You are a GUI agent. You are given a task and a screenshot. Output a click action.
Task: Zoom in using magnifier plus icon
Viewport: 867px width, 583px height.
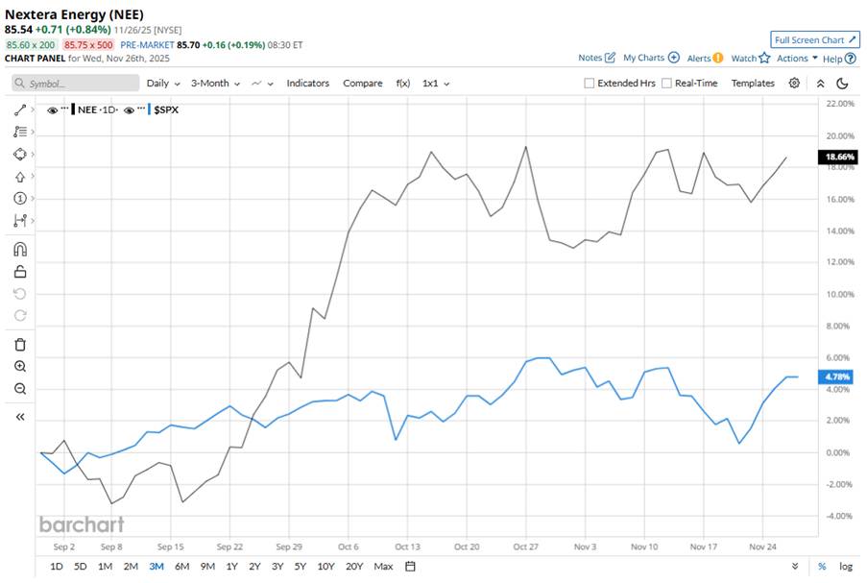pos(20,366)
